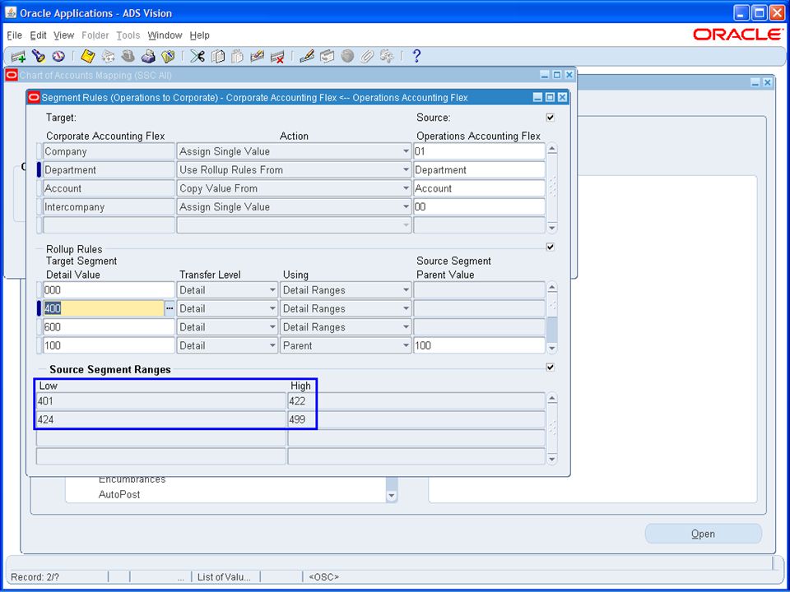The height and width of the screenshot is (592, 790).
Task: Click the Open button in background window
Action: click(704, 534)
